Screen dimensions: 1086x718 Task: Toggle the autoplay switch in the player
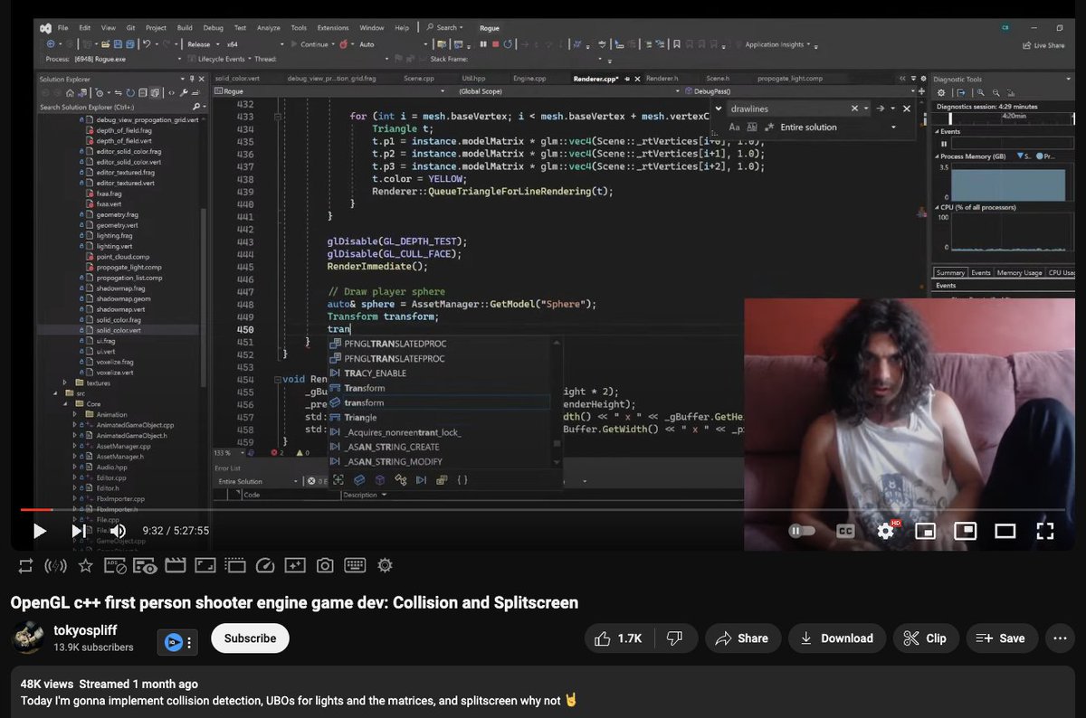(802, 531)
